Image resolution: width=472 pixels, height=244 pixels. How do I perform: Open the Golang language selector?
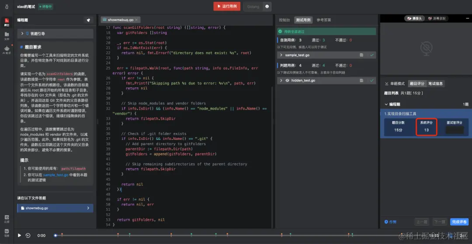click(x=253, y=6)
